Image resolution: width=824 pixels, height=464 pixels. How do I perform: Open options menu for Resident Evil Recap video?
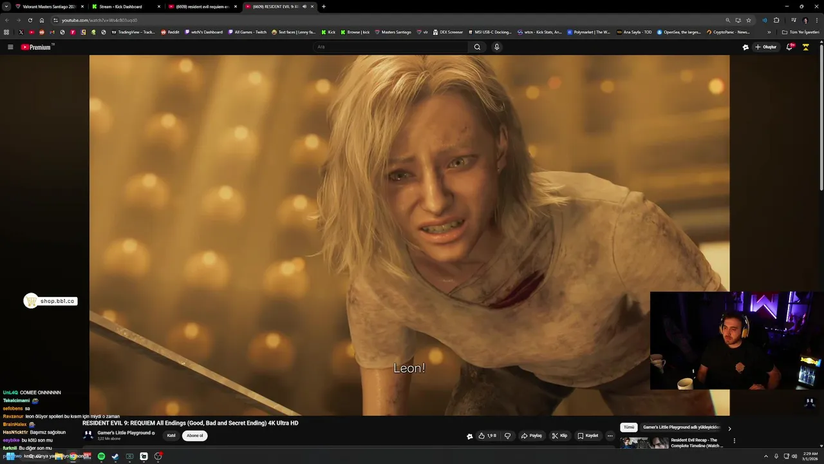pos(734,441)
